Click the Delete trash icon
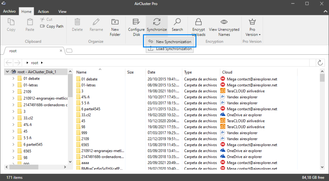The width and height of the screenshot is (329, 181). pyautogui.click(x=77, y=22)
